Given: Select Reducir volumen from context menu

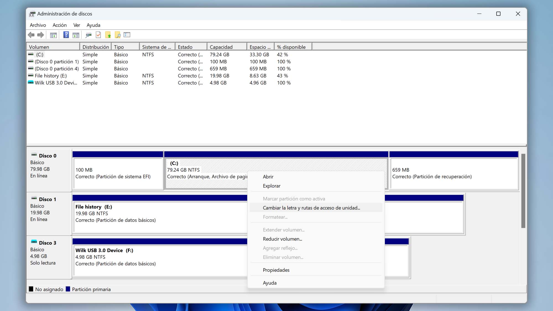Looking at the screenshot, I should 282,239.
